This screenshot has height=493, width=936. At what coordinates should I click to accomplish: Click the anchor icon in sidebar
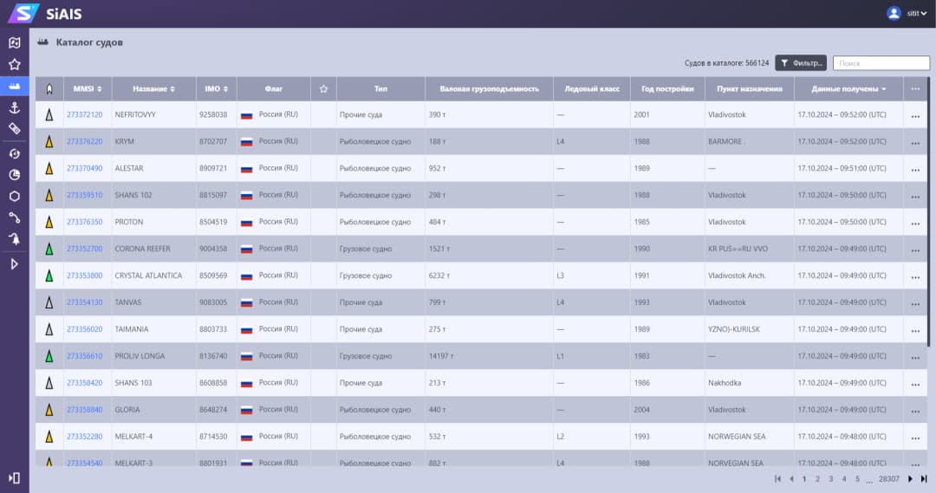(x=14, y=107)
